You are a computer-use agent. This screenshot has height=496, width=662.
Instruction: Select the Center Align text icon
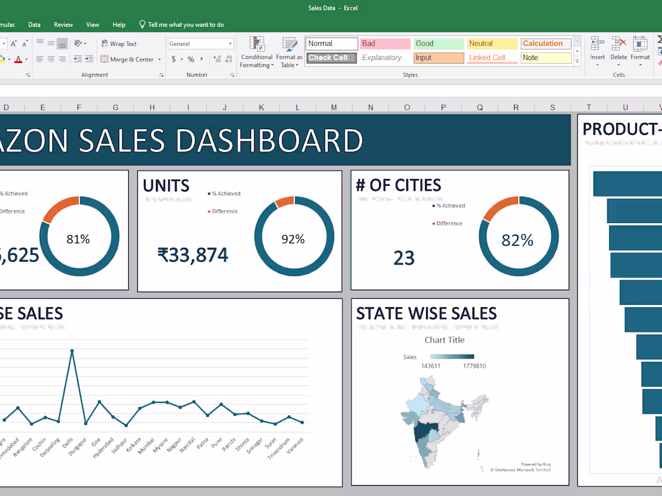(51, 59)
